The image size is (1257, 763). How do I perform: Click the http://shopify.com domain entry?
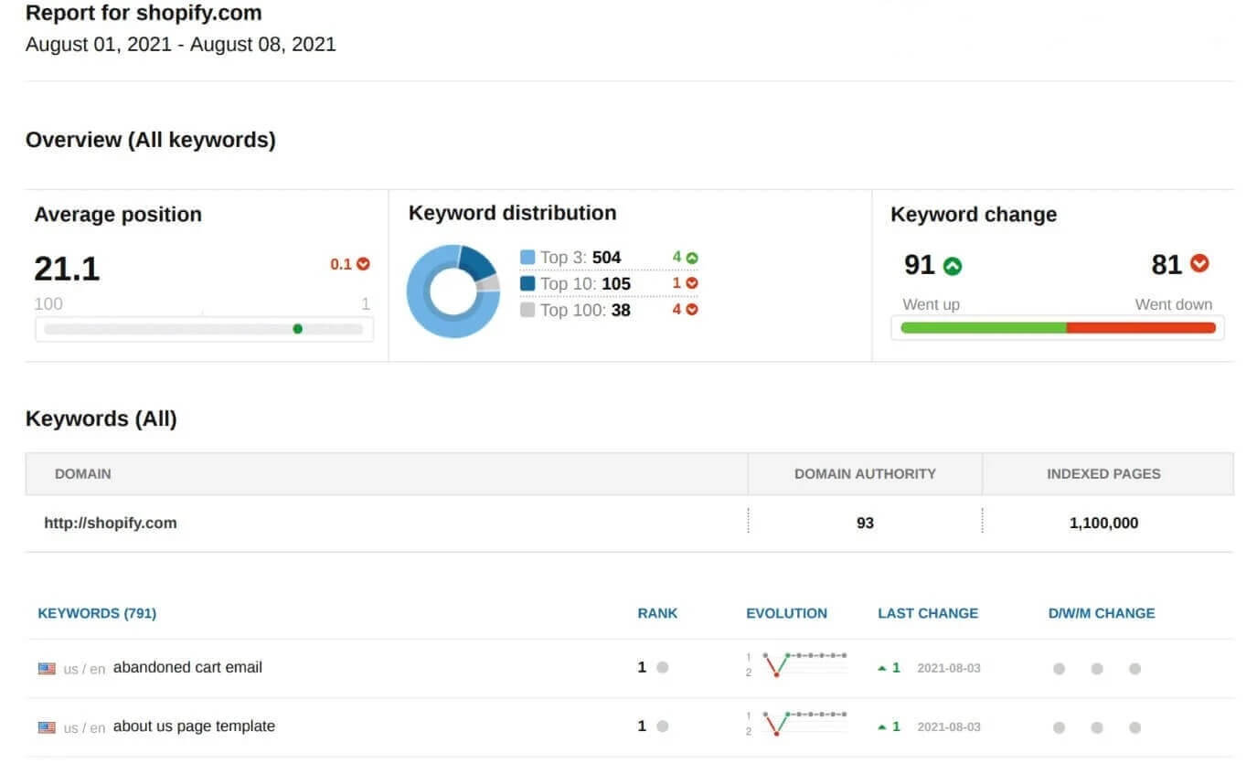pyautogui.click(x=111, y=523)
